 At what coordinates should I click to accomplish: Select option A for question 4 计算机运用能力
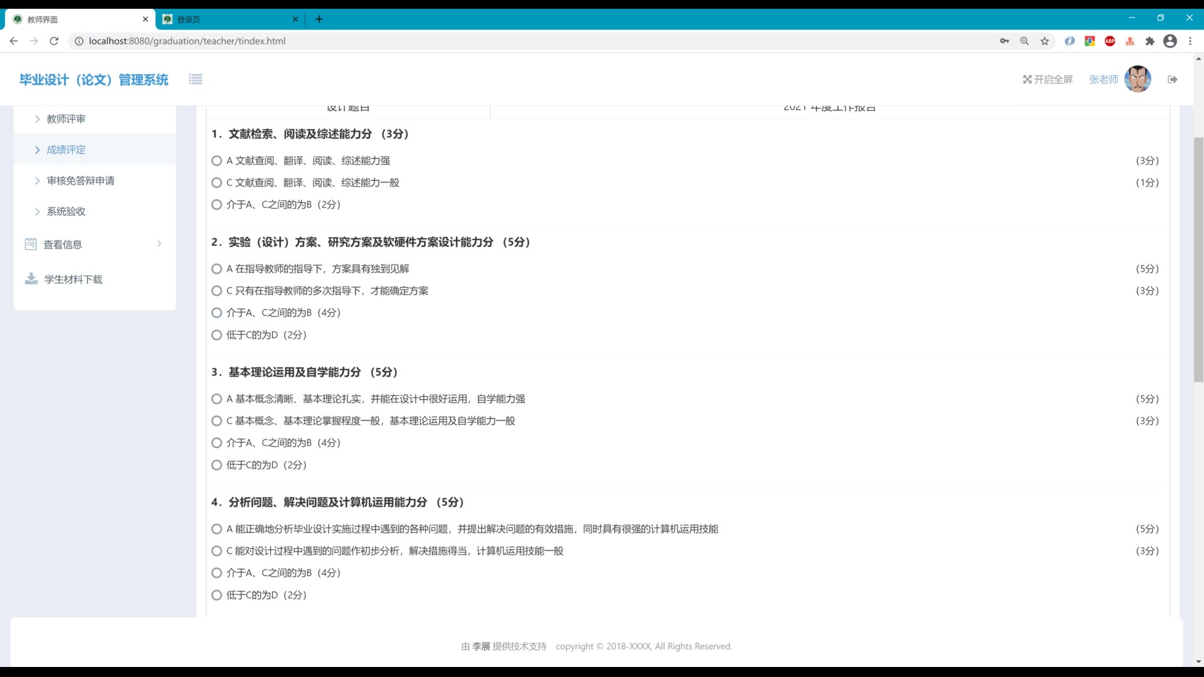(217, 529)
